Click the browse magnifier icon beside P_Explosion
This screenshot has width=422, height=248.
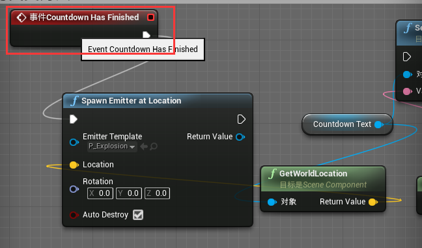click(x=154, y=146)
